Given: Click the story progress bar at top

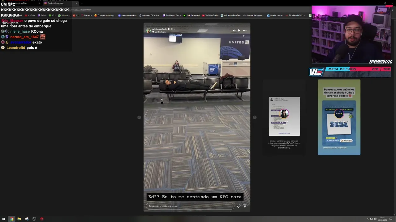Looking at the screenshot, I should pos(197,26).
